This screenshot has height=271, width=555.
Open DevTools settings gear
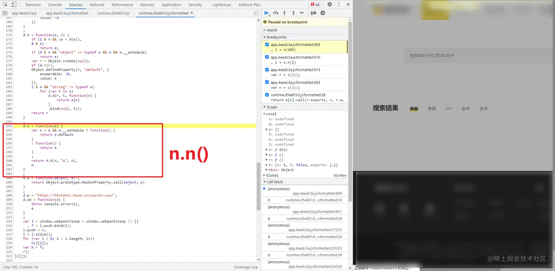point(330,4)
